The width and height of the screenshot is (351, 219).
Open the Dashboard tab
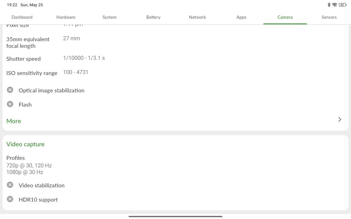tap(22, 17)
